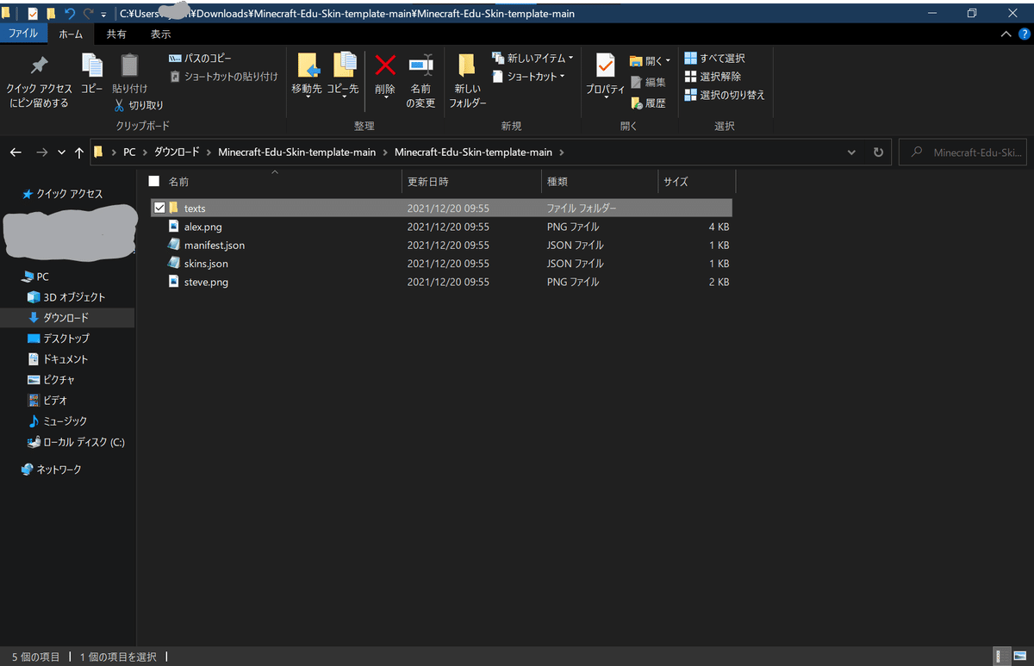Open デスクトップ in sidebar
Viewport: 1034px width, 666px height.
pos(59,339)
